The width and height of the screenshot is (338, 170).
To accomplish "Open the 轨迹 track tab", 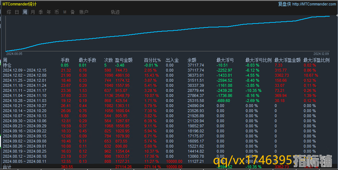I will point(115,12).
